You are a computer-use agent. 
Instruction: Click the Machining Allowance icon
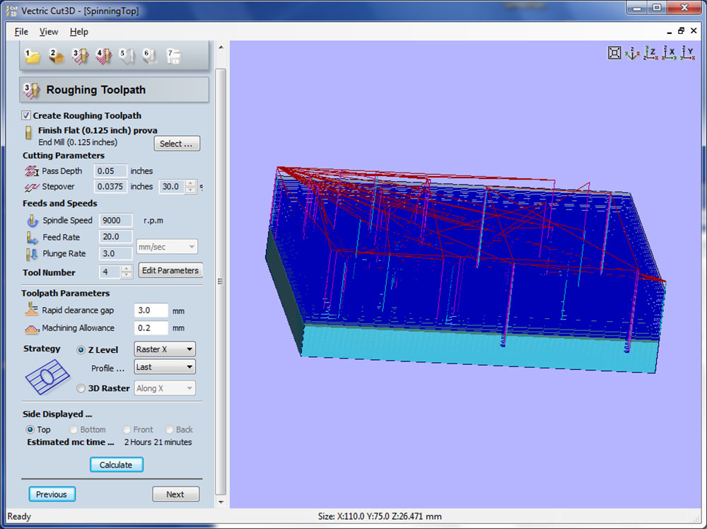[32, 329]
